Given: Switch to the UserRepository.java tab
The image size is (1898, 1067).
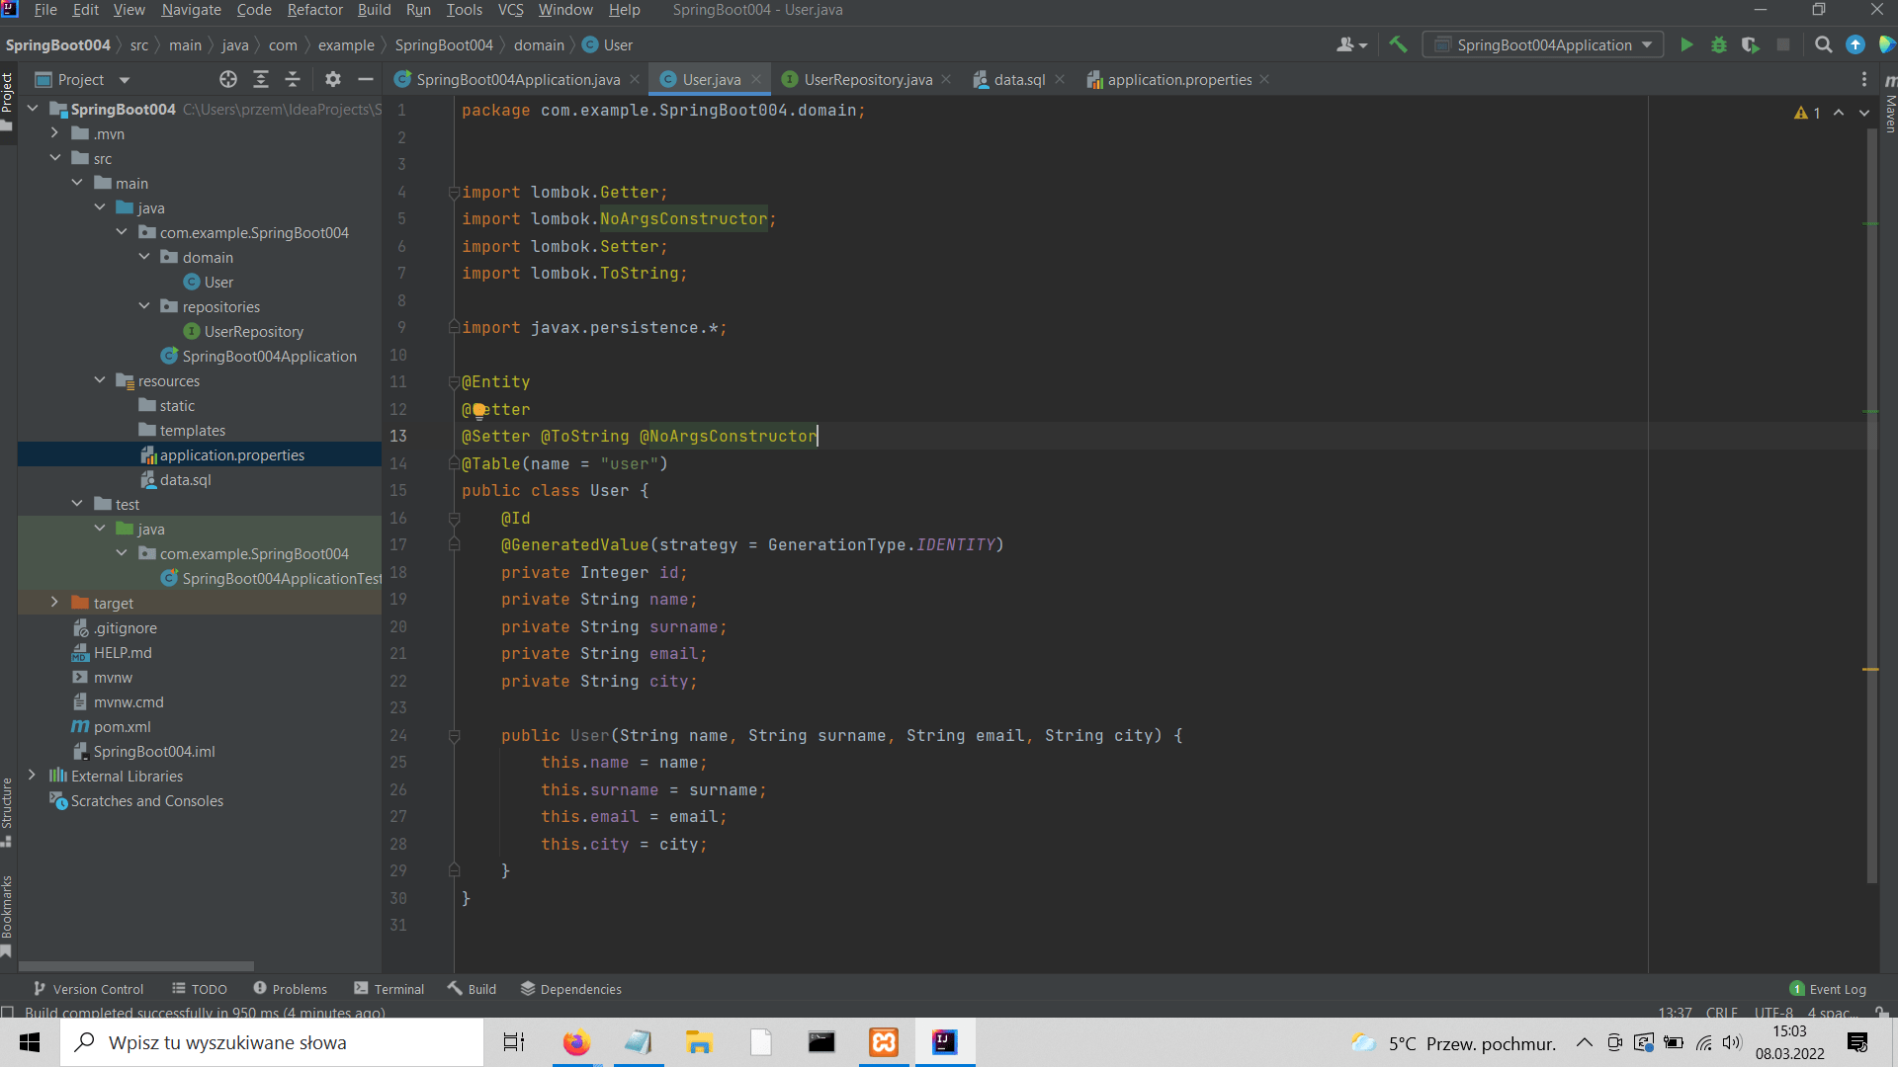Looking at the screenshot, I should (865, 79).
